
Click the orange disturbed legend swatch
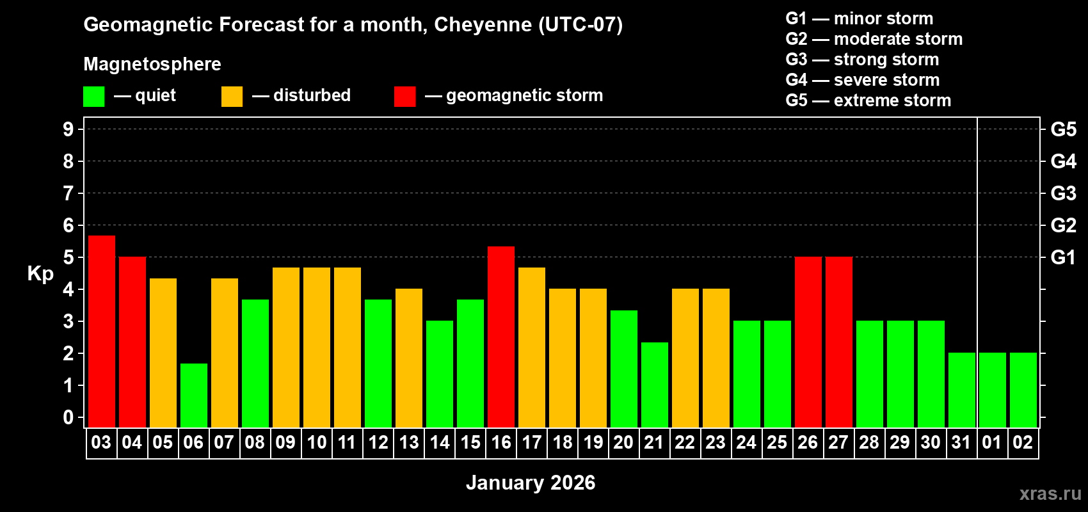click(232, 97)
